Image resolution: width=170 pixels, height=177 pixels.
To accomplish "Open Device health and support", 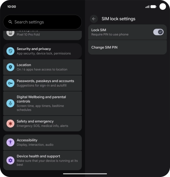I will [x=42, y=160].
